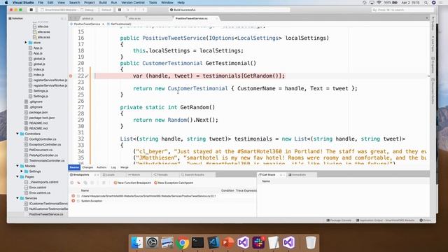Image resolution: width=448 pixels, height=252 pixels.
Task: Open the Run menu
Action: pos(113,3)
